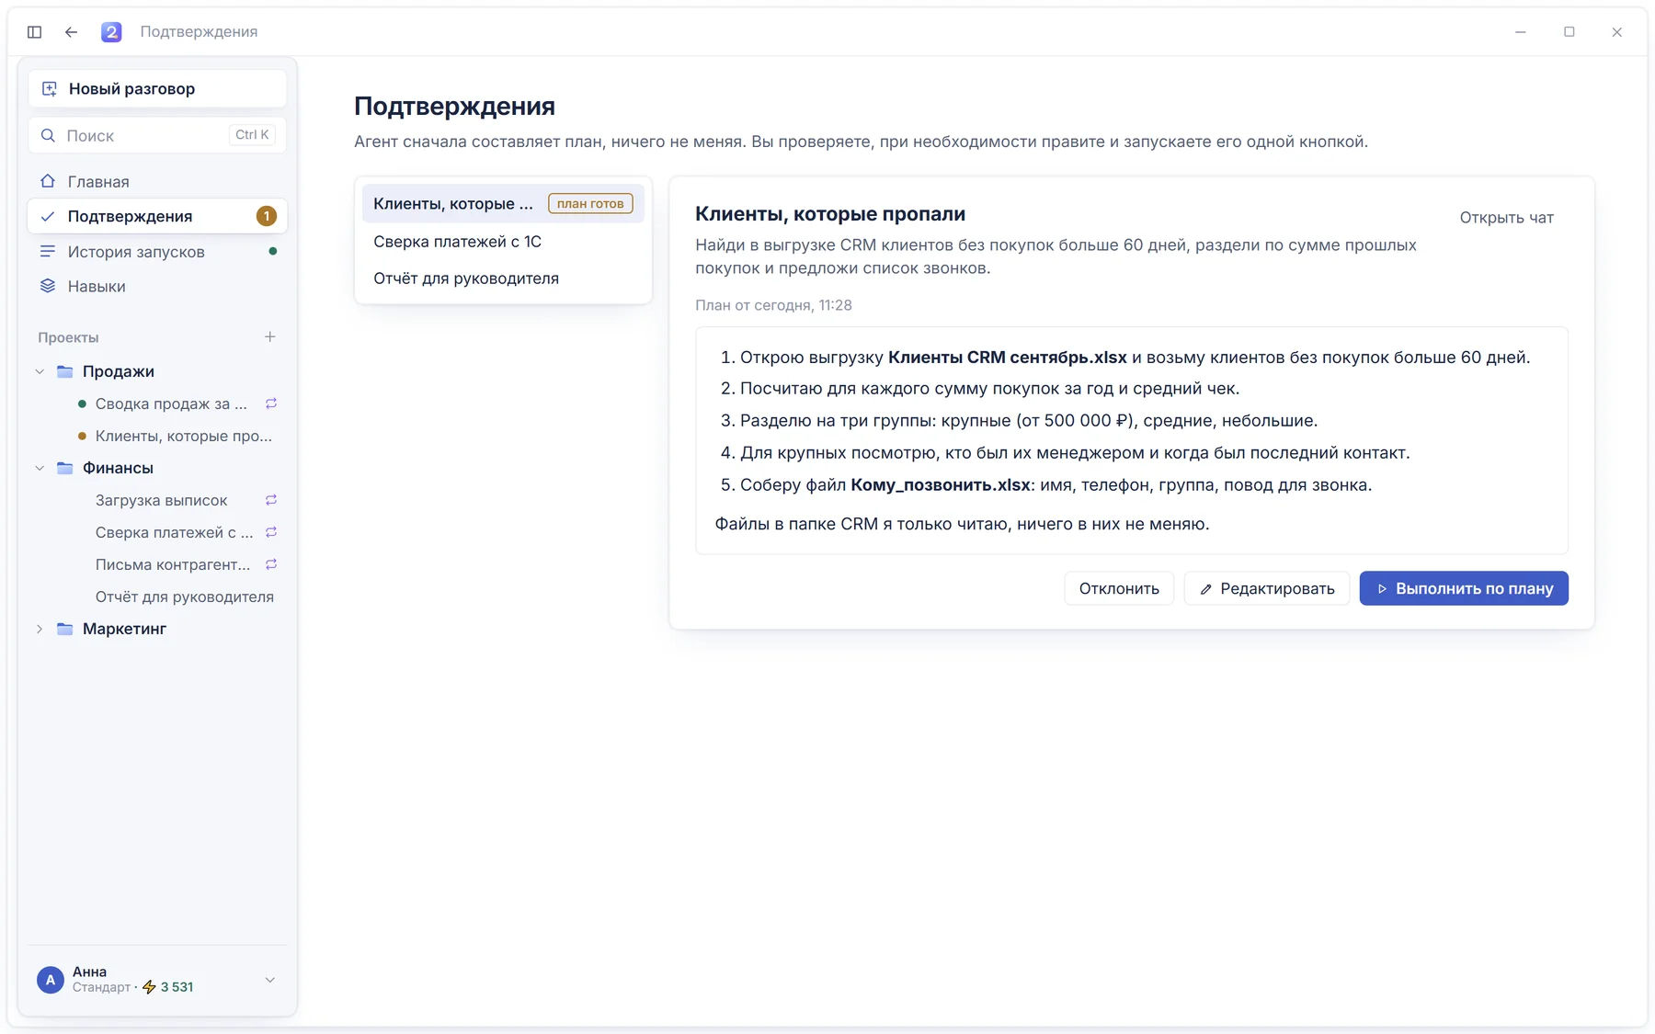Select Подтверждения in the sidebar
Screen dimensions: 1655x1034
pyautogui.click(x=157, y=216)
